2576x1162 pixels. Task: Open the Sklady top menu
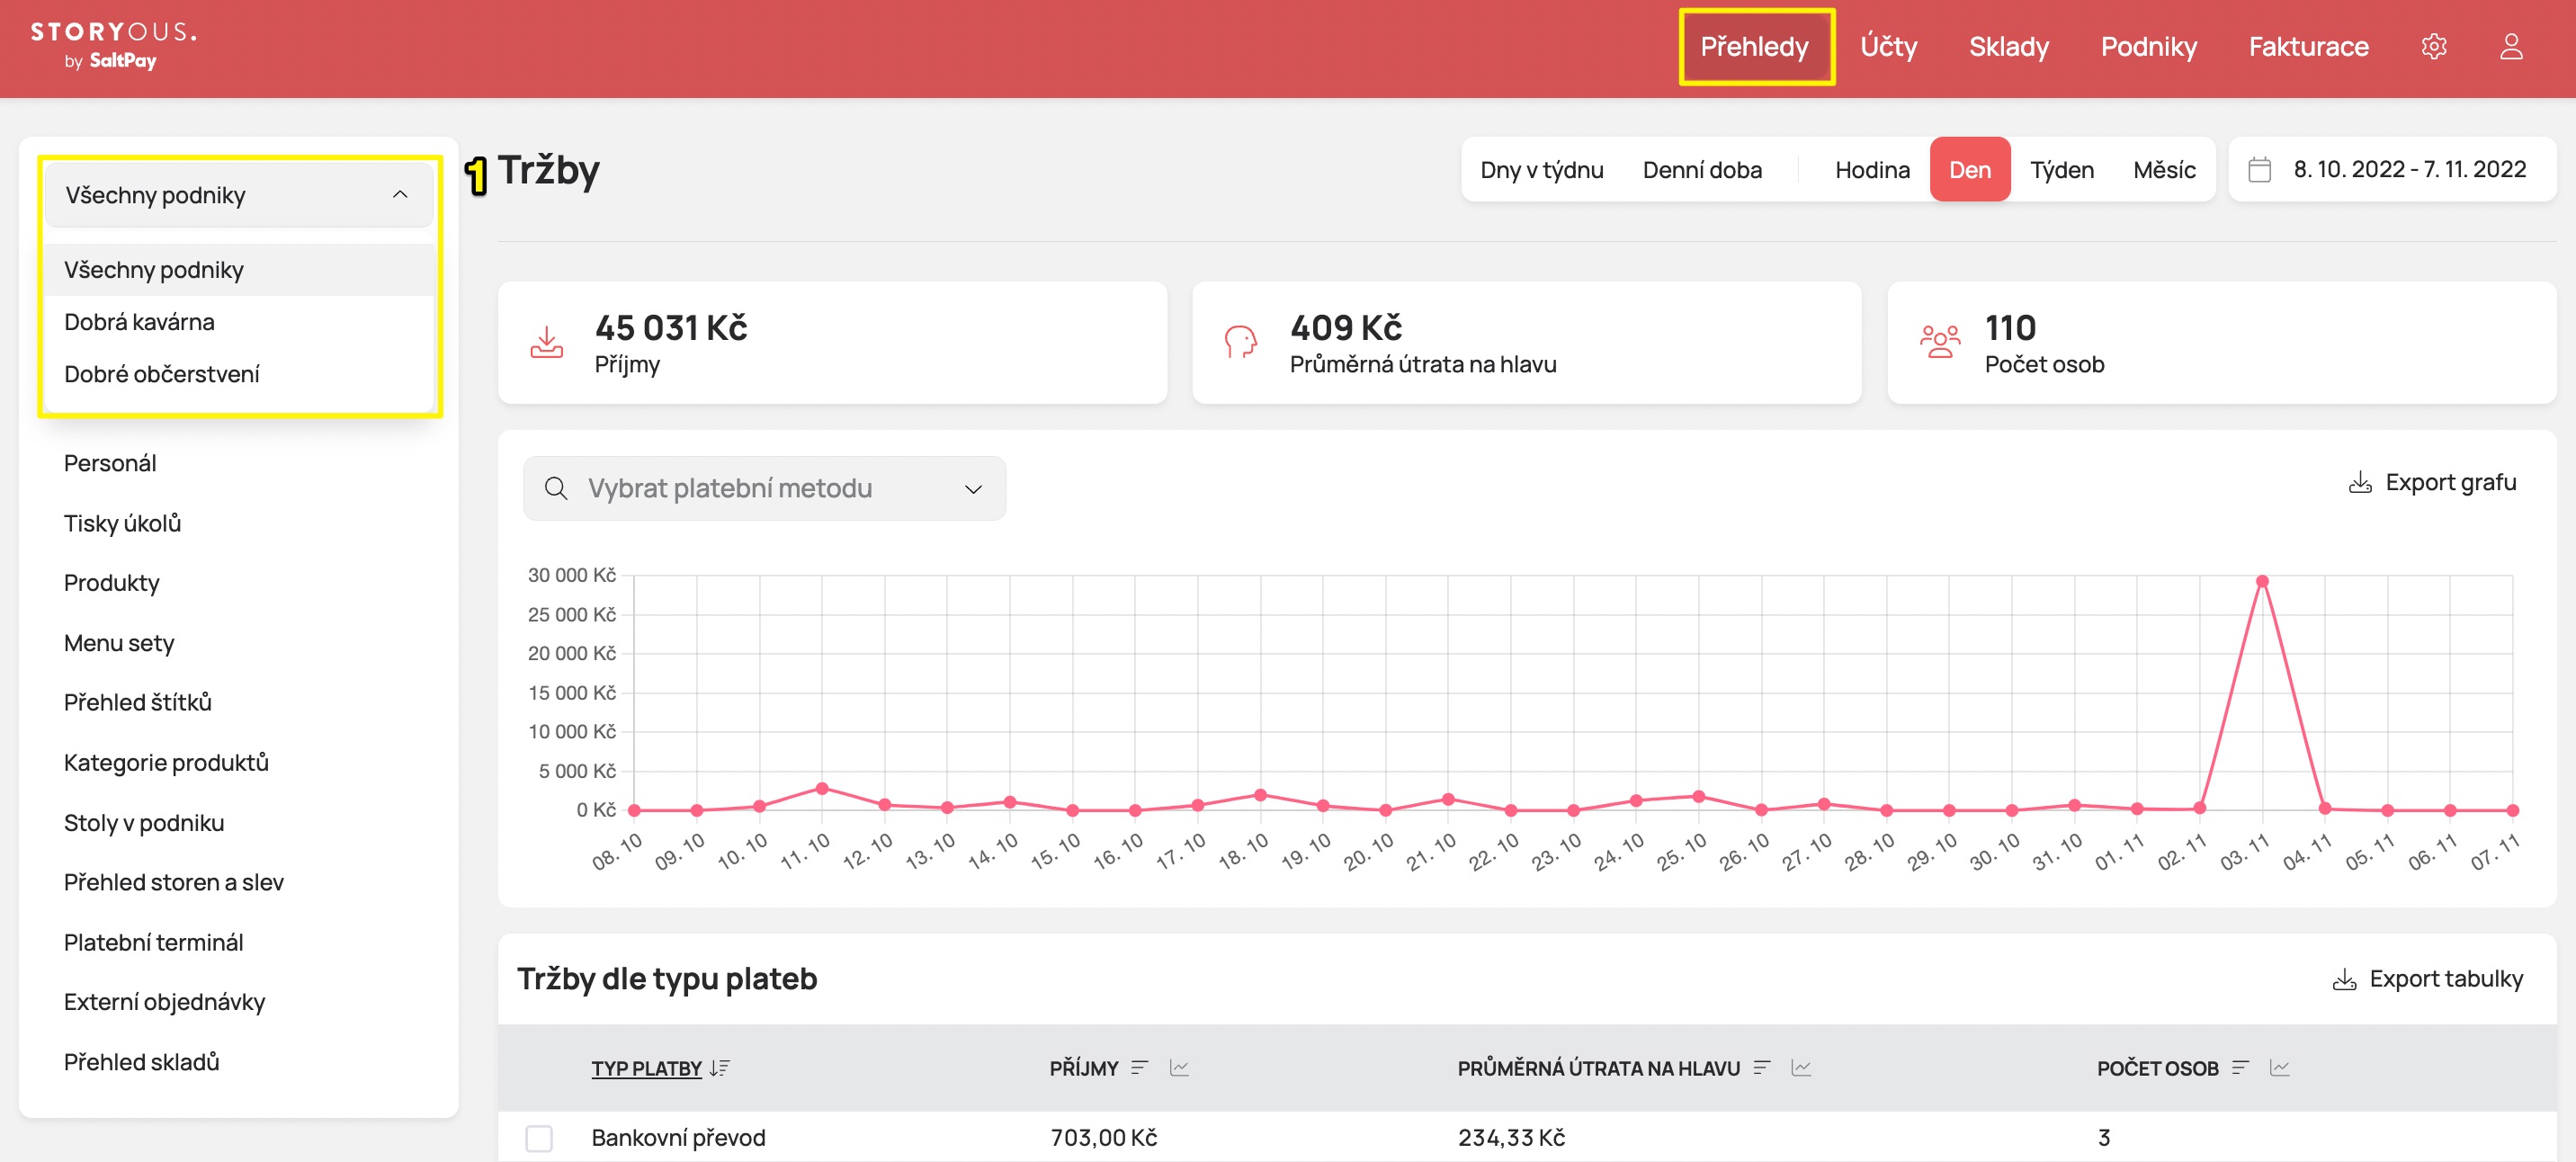[x=2009, y=46]
